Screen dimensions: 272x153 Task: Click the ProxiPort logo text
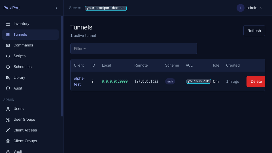(x=11, y=8)
